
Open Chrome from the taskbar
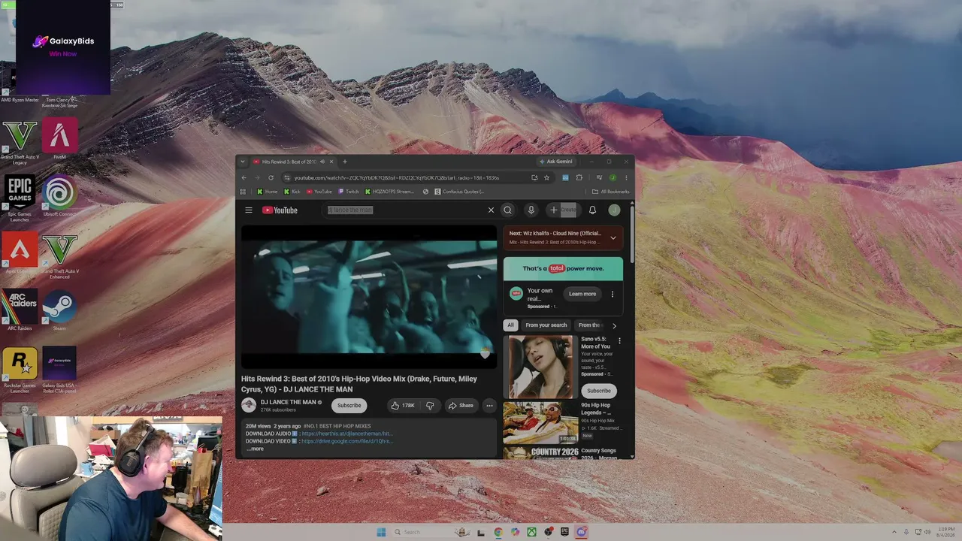(498, 532)
